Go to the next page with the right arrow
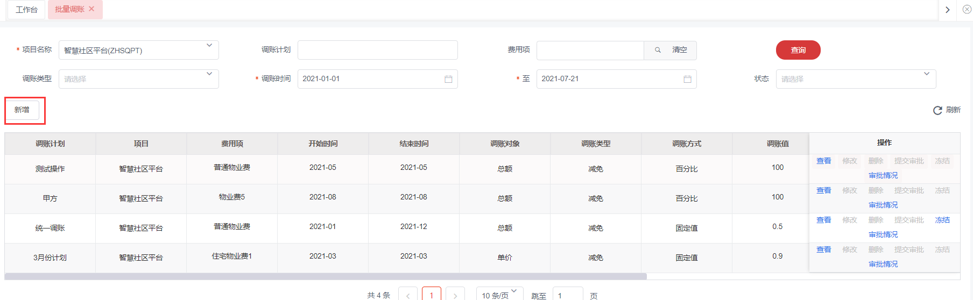The width and height of the screenshot is (973, 300). tap(455, 295)
